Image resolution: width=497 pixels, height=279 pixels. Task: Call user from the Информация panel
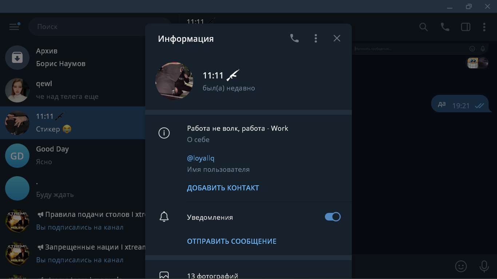coord(294,38)
